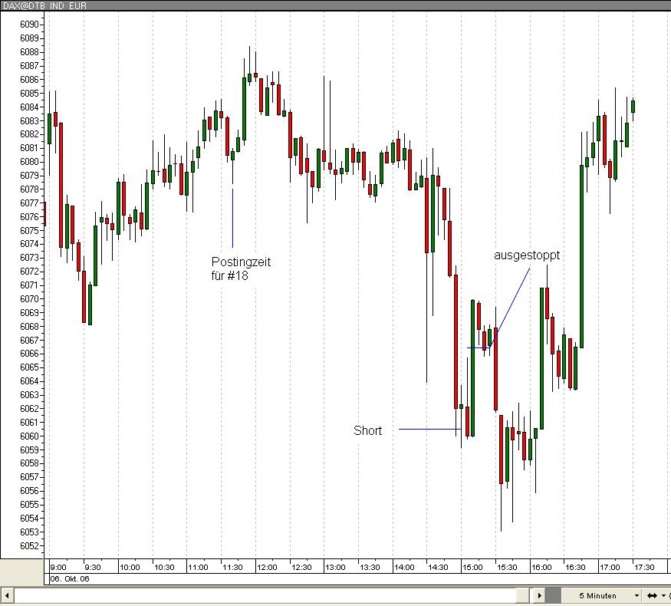Click the scrollbar left arrow icon

coord(6,595)
